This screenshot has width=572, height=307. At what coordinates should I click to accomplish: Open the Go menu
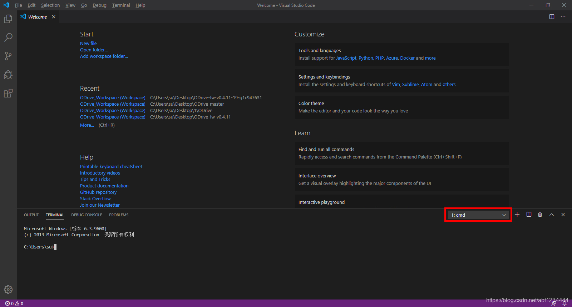tap(84, 5)
